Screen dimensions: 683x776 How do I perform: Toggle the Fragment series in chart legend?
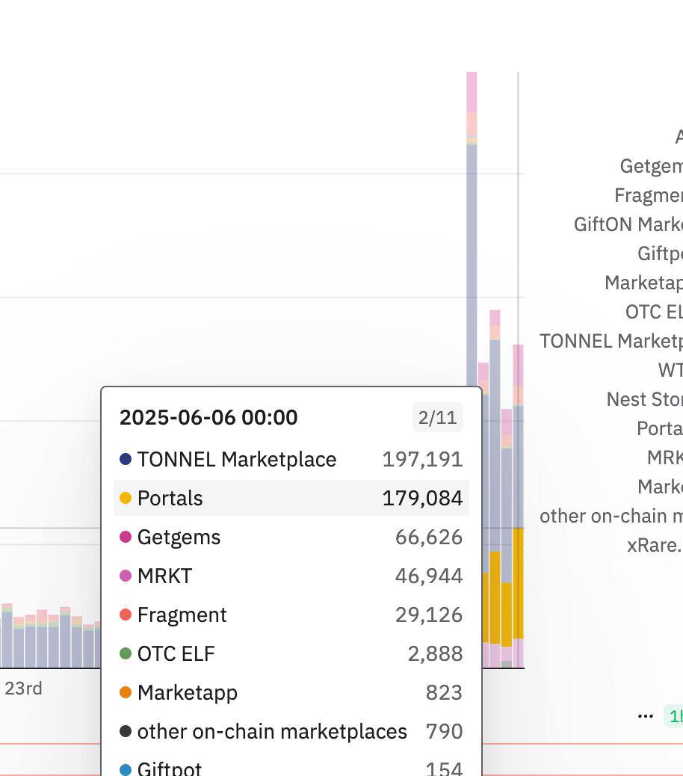click(x=649, y=195)
